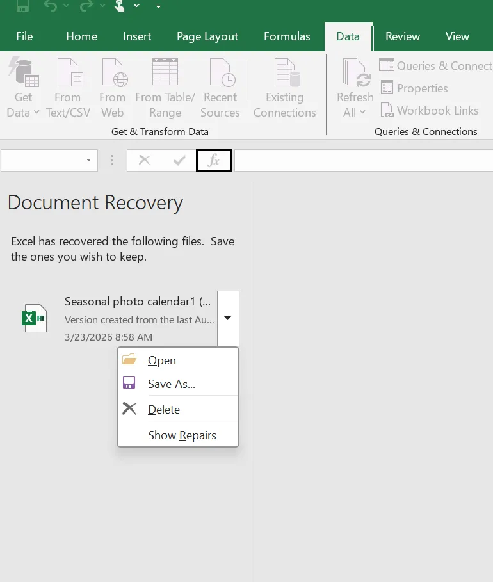This screenshot has height=582, width=493.
Task: Click From Text/CSV icon
Action: tap(70, 72)
